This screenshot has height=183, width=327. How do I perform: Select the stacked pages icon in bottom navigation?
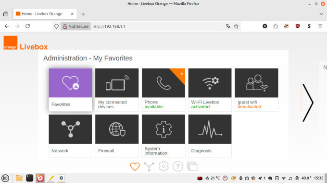tap(192, 166)
